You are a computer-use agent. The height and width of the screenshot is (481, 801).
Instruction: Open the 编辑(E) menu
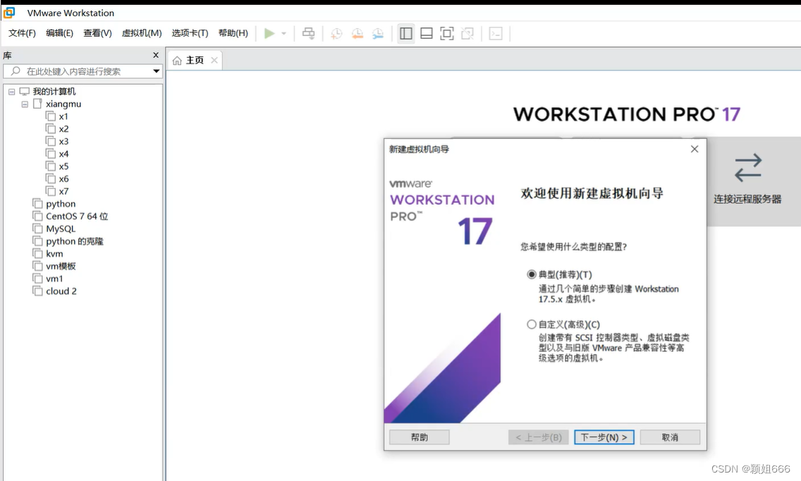[x=59, y=33]
